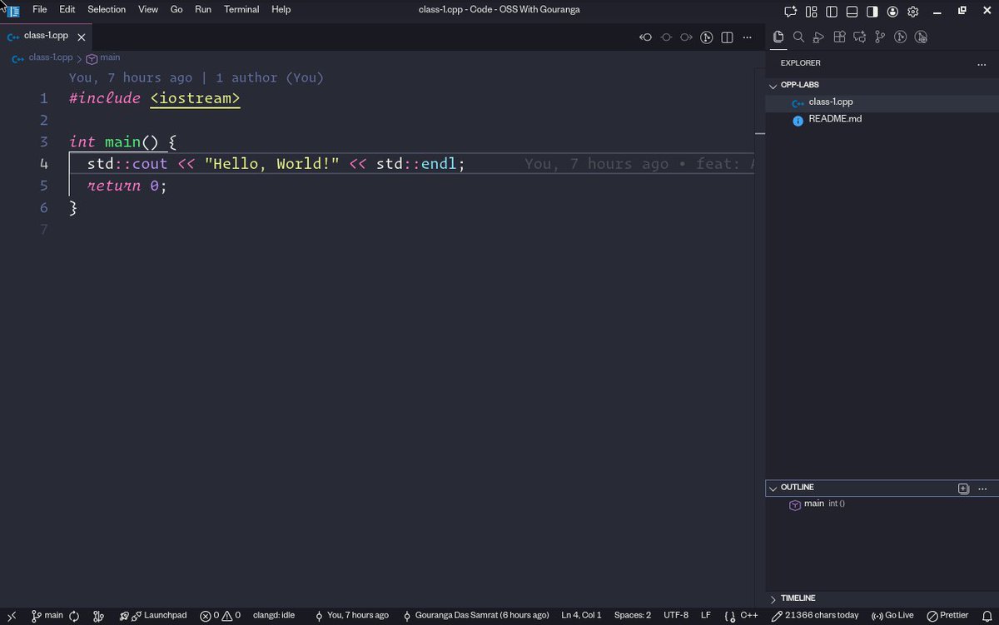Open the Run menu
The width and height of the screenshot is (999, 625).
[x=203, y=10]
